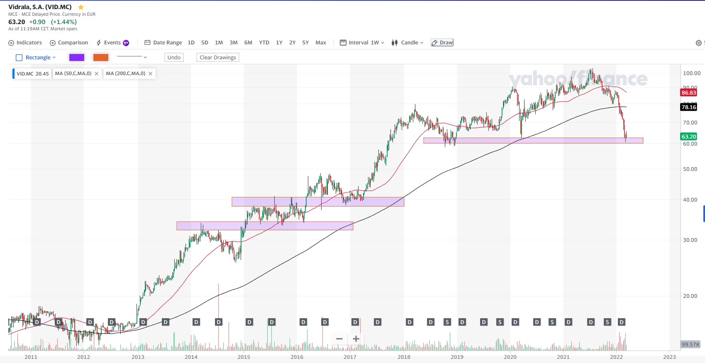This screenshot has height=363, width=705.
Task: Click the yellow favorite star icon
Action: 81,7
